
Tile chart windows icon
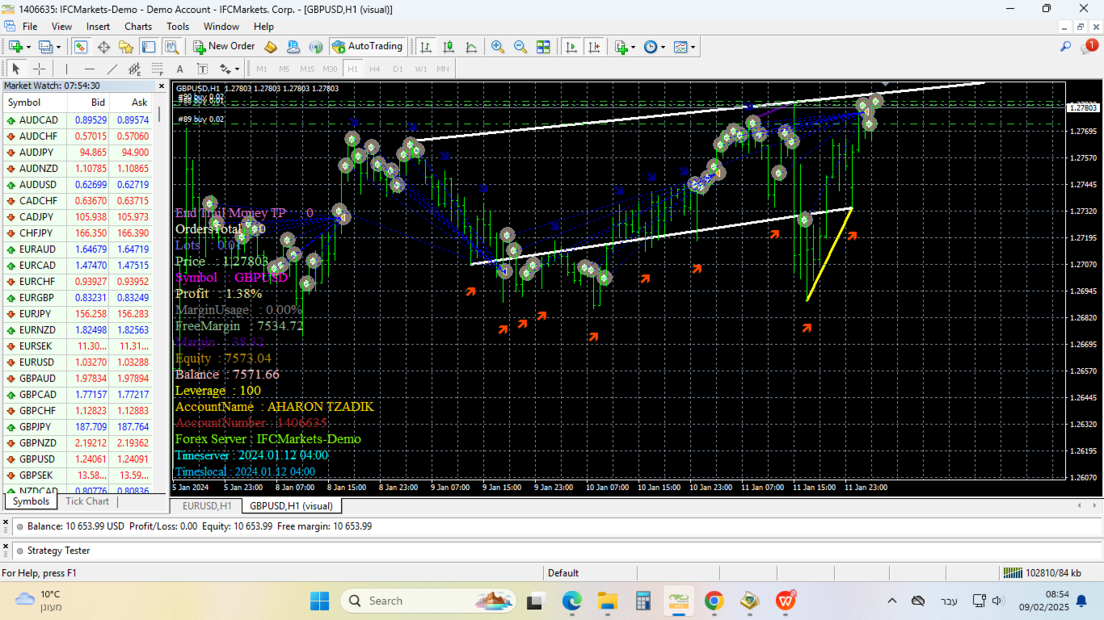point(543,47)
